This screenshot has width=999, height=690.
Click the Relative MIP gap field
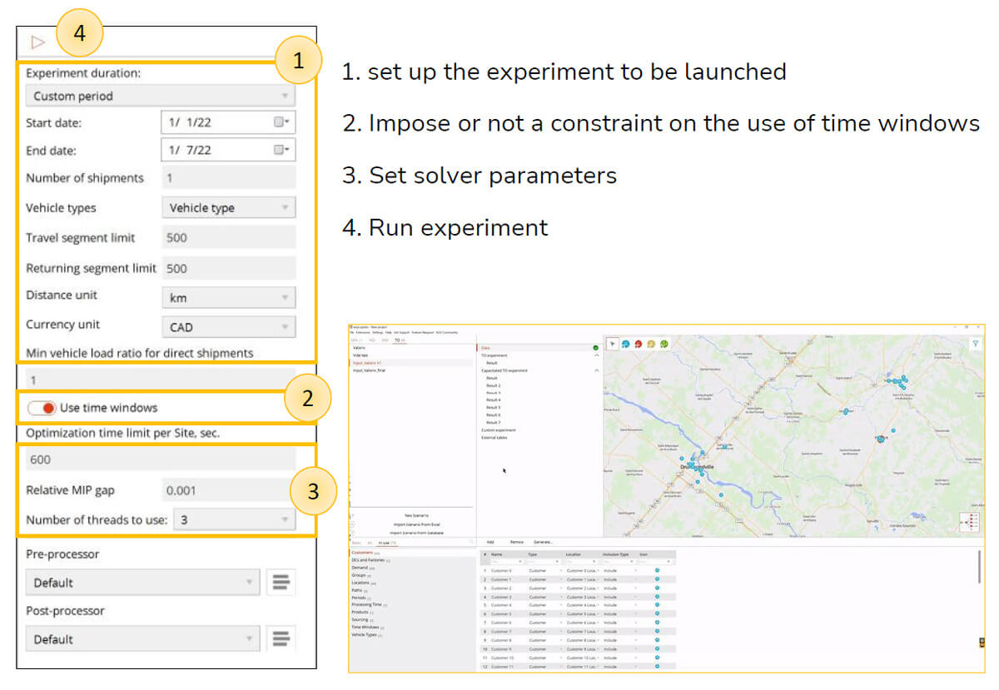click(x=227, y=490)
